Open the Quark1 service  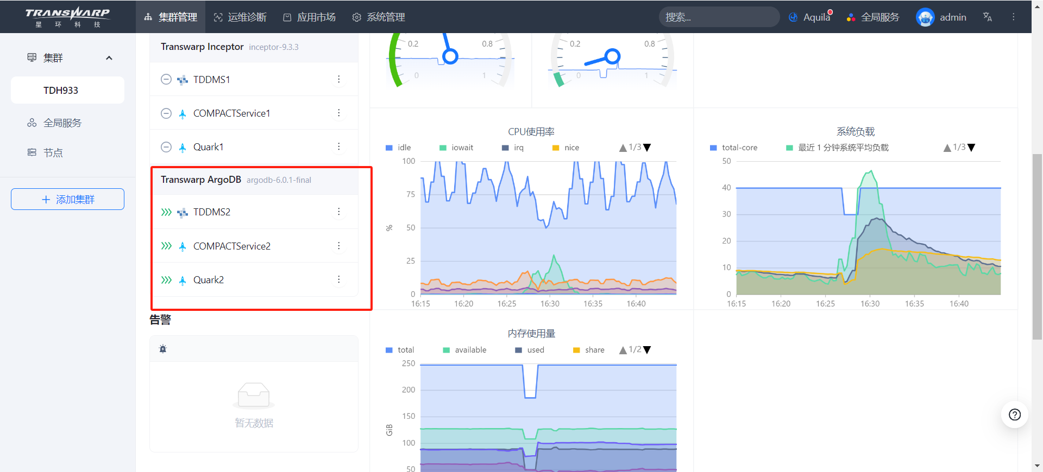pos(208,147)
